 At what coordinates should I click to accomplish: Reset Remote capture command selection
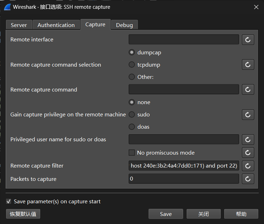[248, 65]
